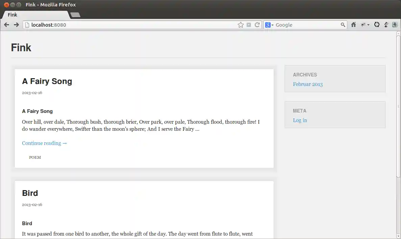
Task: Select the Fink browser tab
Action: [35, 15]
